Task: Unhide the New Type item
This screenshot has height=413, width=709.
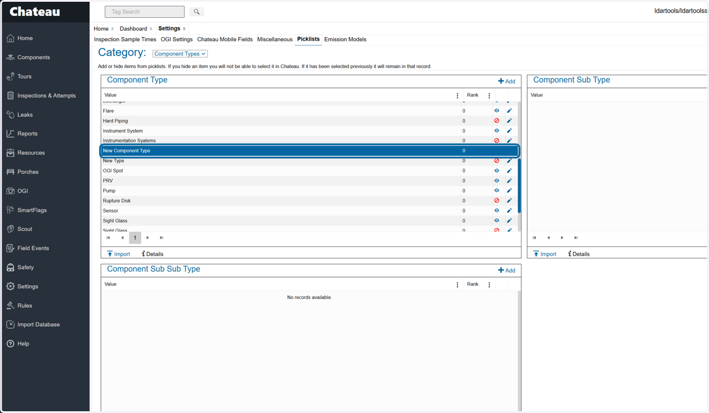Action: coord(496,161)
